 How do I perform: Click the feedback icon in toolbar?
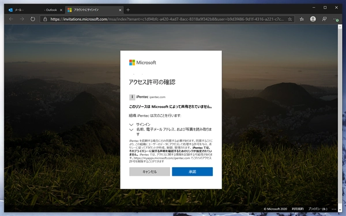click(324, 19)
